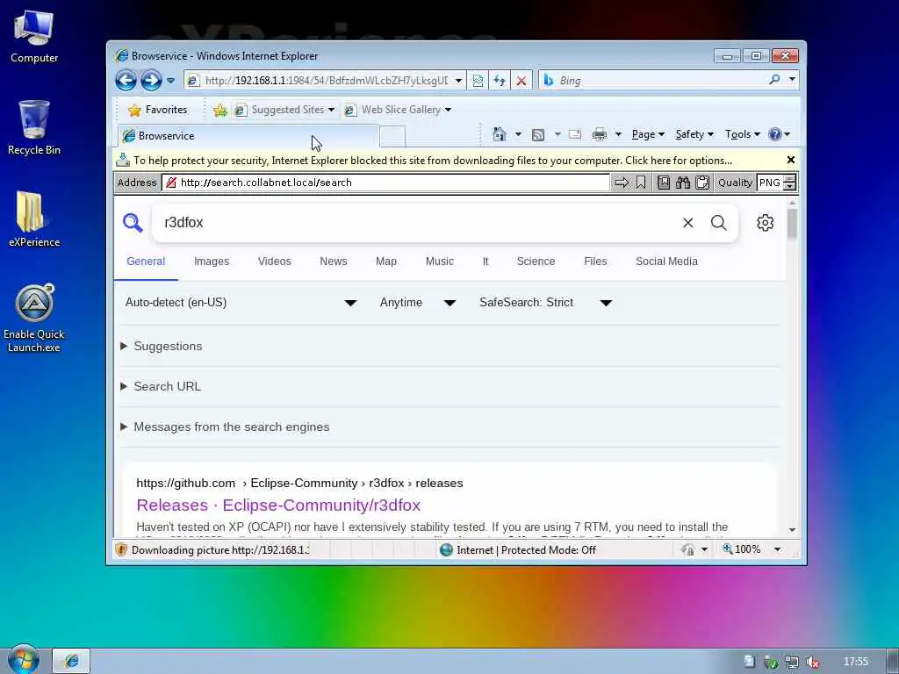Click the Quality spinner arrows

pos(789,183)
